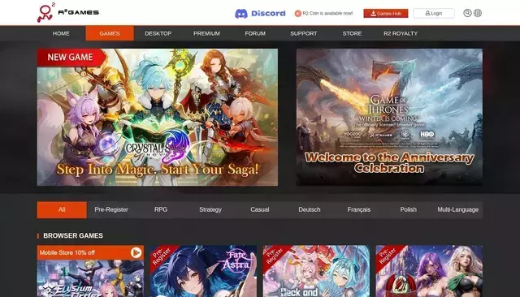
Task: Open the Fate Astra game card
Action: tap(203, 271)
